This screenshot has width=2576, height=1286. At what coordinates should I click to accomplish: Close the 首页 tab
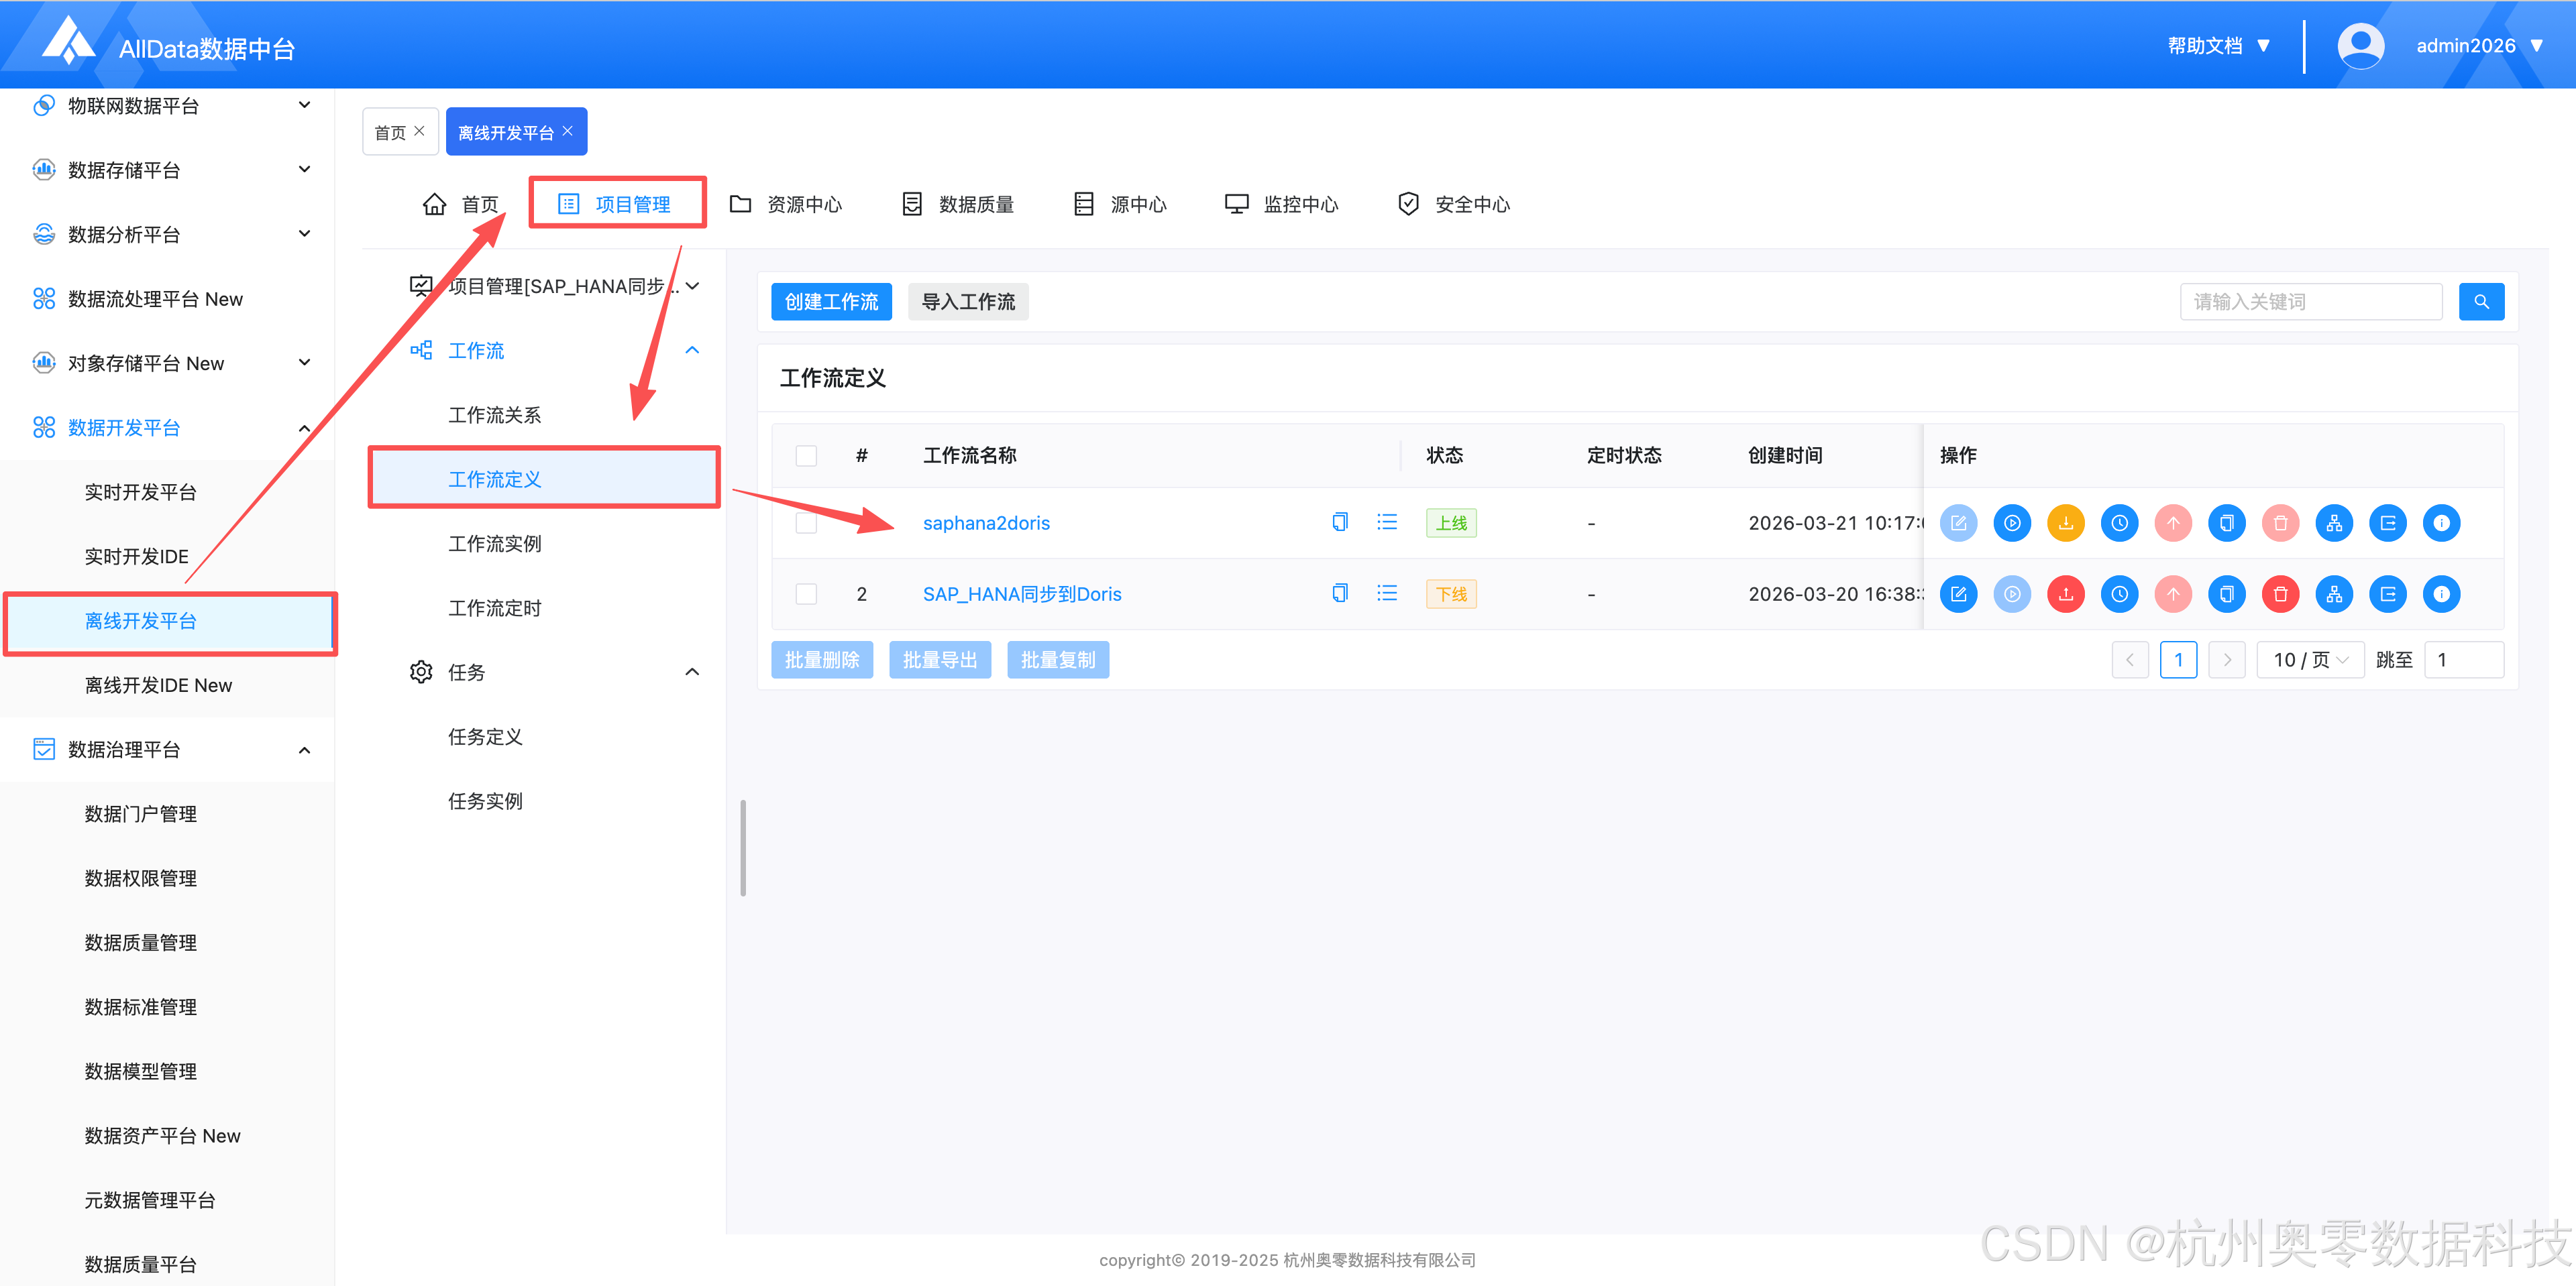[x=419, y=131]
